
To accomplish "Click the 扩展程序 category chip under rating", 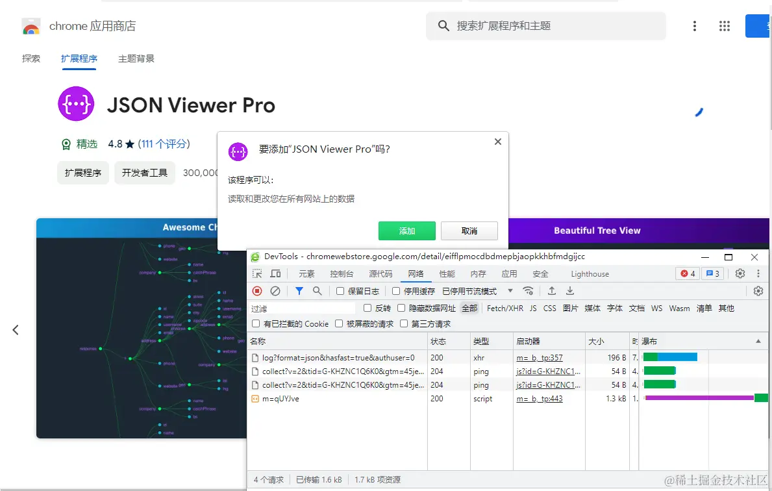I will (82, 173).
